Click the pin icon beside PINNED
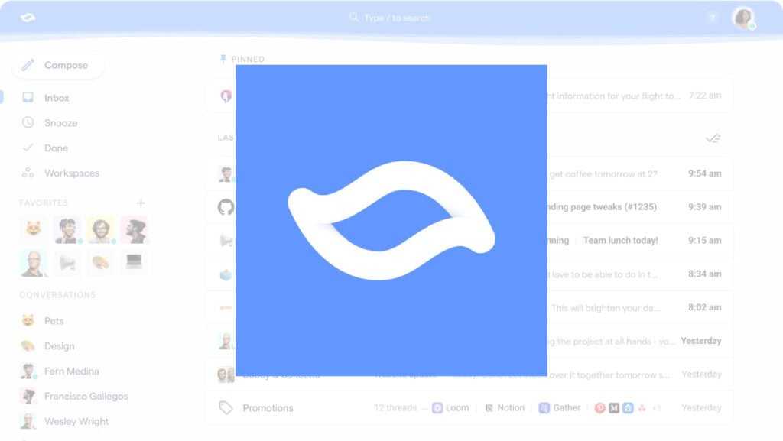Viewport: 783px width, 441px height. click(x=223, y=59)
